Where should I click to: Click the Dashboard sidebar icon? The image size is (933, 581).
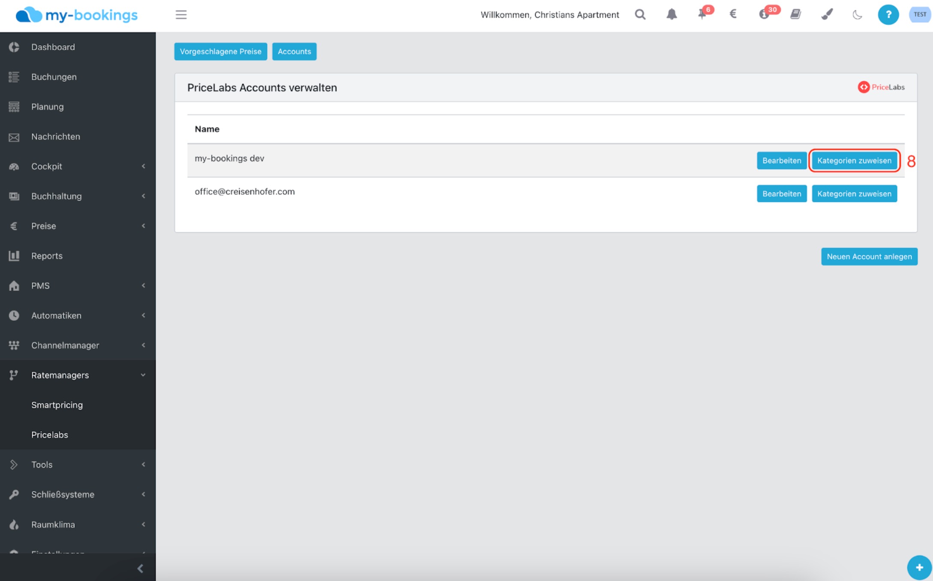tap(14, 47)
